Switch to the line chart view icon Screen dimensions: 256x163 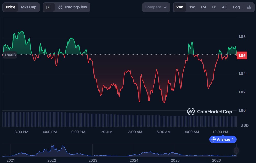pyautogui.click(x=48, y=7)
